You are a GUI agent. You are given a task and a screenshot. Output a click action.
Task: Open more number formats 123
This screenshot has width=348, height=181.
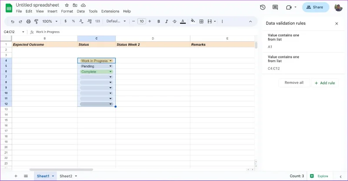tap(97, 21)
